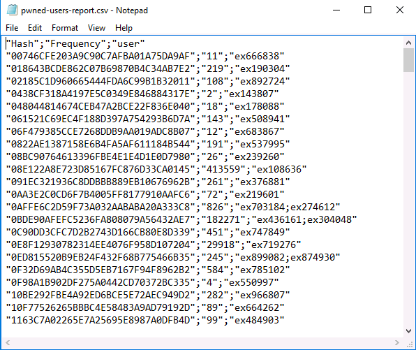Minimize the Notepad window
The image size is (416, 350).
point(336,10)
